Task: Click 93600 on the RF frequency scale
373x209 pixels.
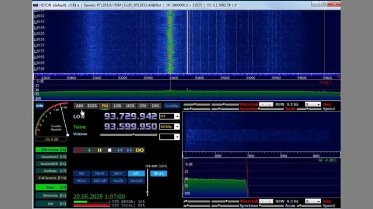Action: click(x=174, y=78)
